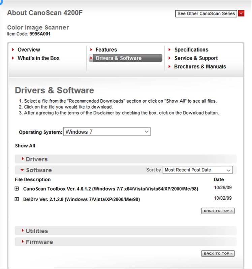
Task: Click red arrow next to Overview
Action: pyautogui.click(x=13, y=49)
